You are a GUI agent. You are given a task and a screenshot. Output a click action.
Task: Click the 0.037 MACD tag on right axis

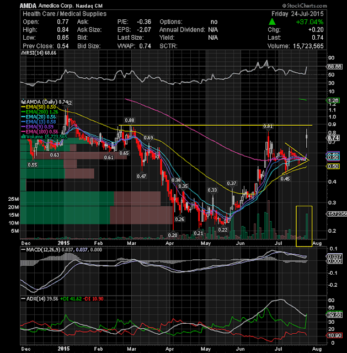[x=335, y=256]
